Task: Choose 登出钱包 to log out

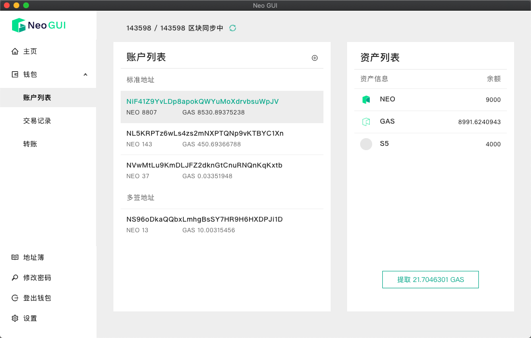Action: point(37,298)
